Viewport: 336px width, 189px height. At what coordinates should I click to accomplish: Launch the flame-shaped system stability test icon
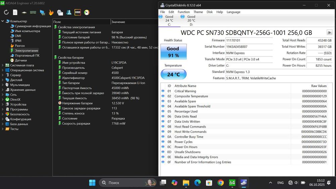[51, 12]
